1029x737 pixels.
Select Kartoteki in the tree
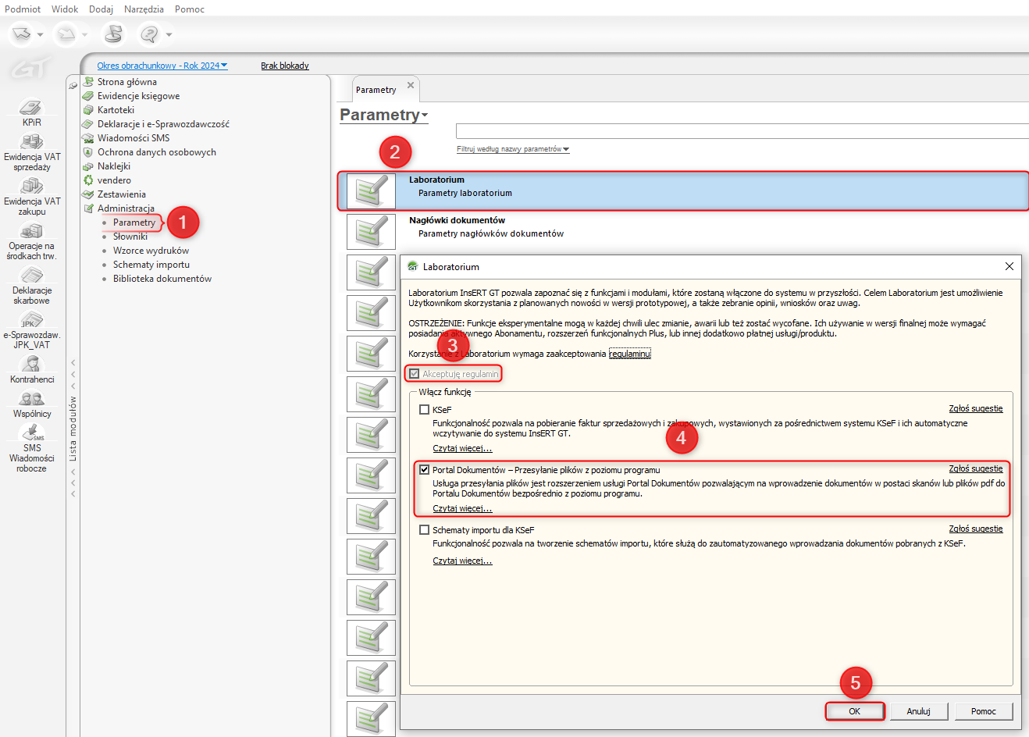[x=116, y=110]
